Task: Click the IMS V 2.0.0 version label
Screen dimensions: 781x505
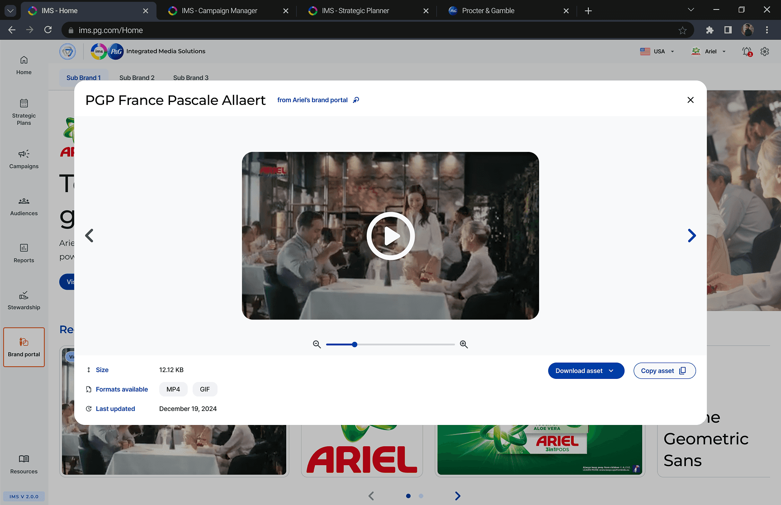Action: [24, 496]
